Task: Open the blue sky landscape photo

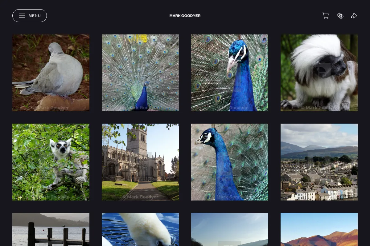Action: 230,229
